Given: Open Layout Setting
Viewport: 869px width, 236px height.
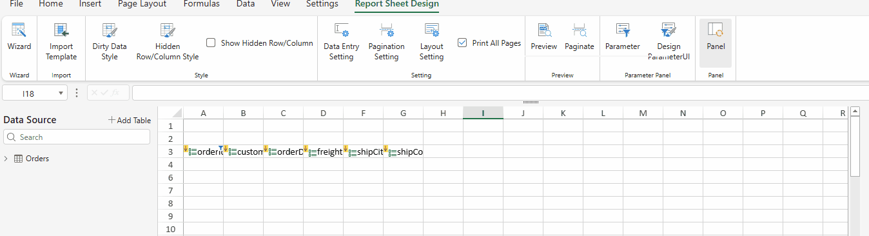Looking at the screenshot, I should point(431,42).
